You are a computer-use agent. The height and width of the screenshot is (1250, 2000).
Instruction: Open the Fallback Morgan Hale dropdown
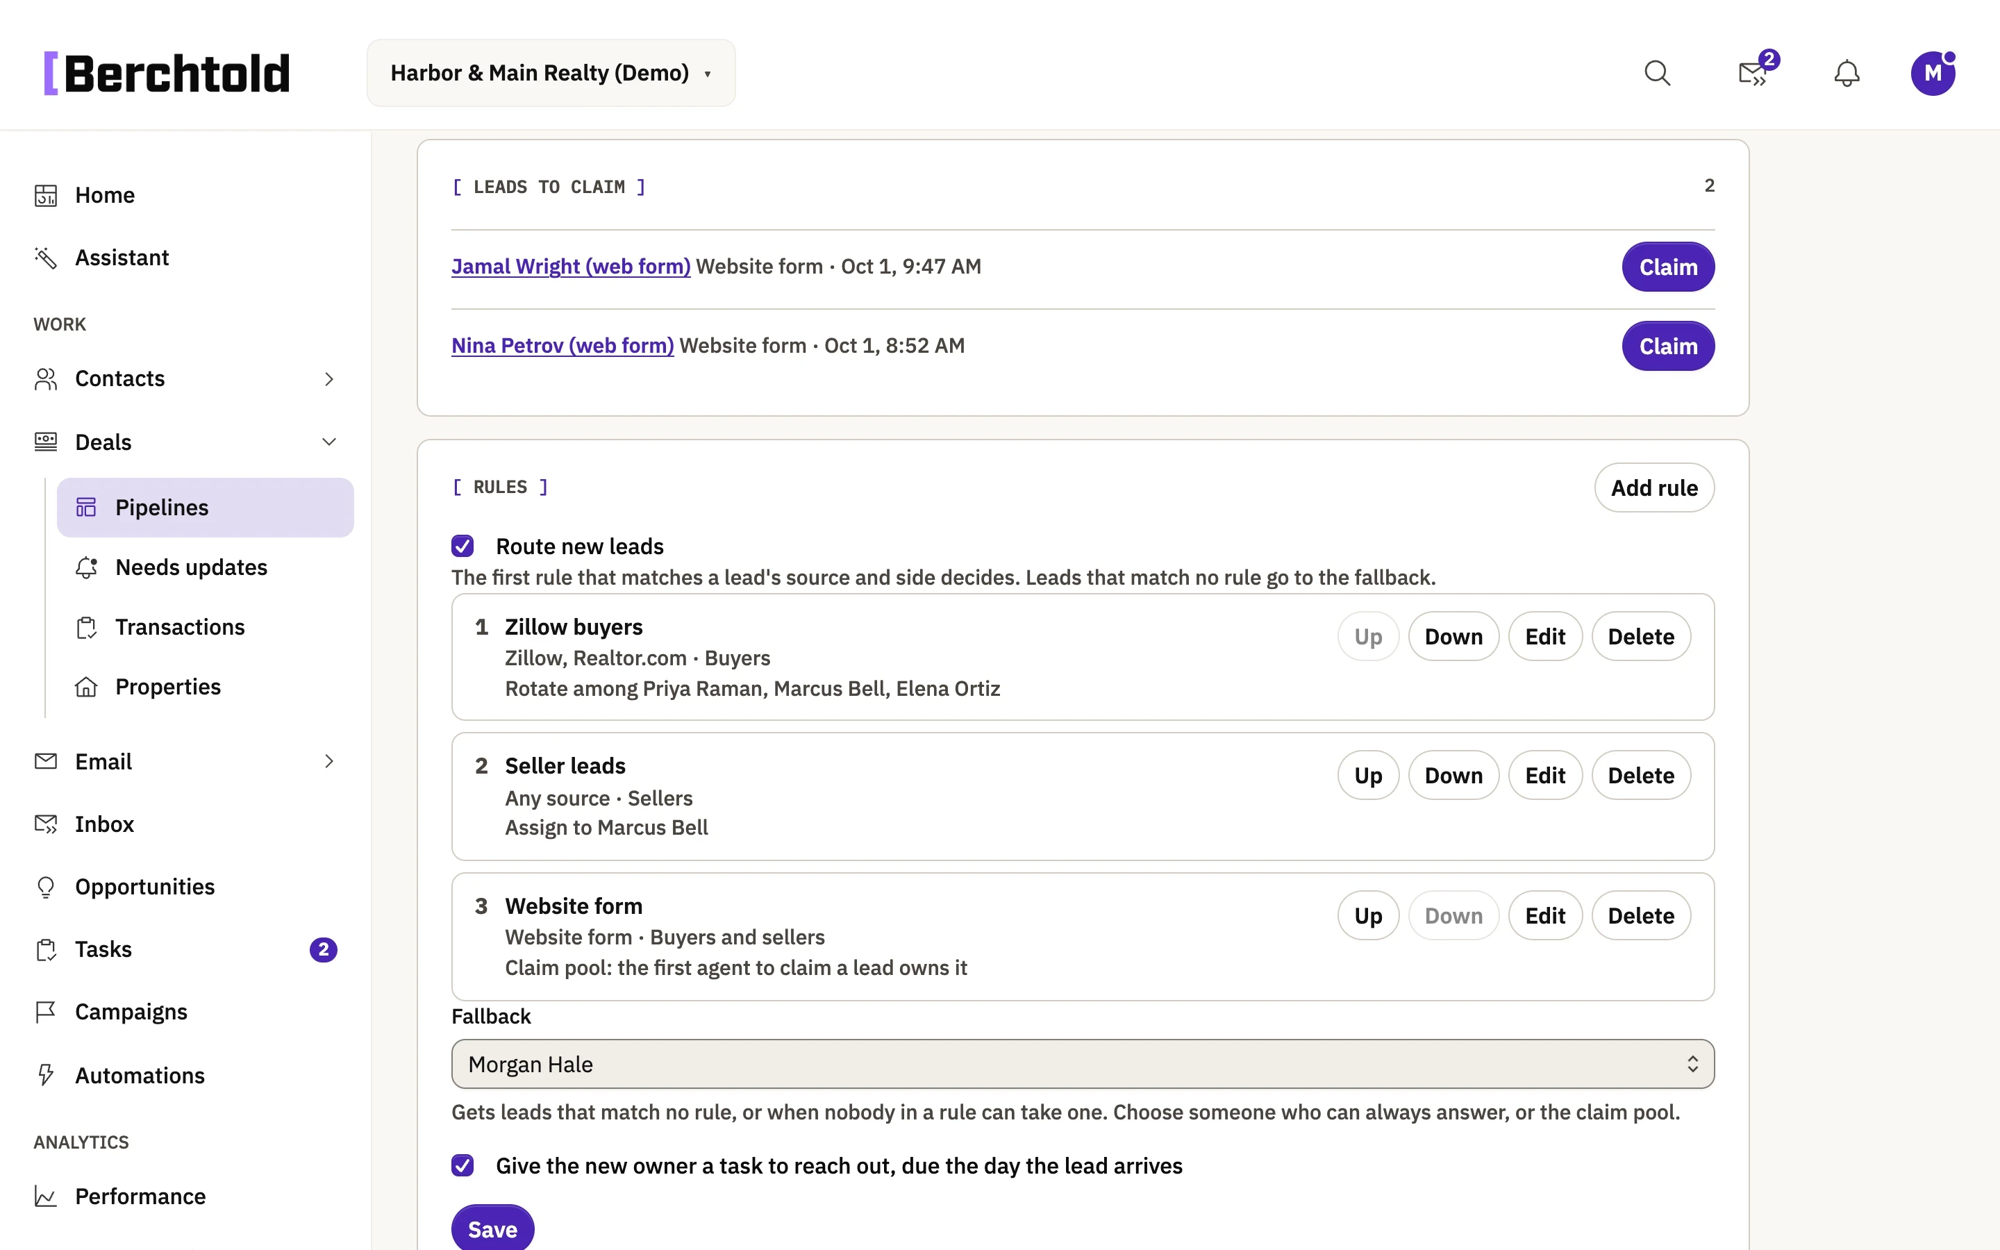click(1083, 1064)
